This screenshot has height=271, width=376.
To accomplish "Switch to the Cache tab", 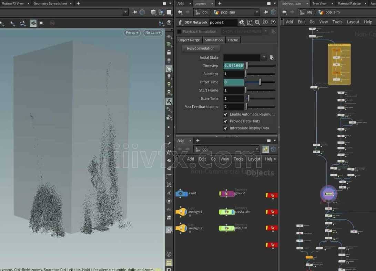I will [x=233, y=40].
